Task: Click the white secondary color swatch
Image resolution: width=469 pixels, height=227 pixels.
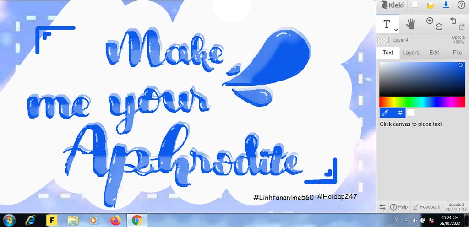Action: point(411,113)
